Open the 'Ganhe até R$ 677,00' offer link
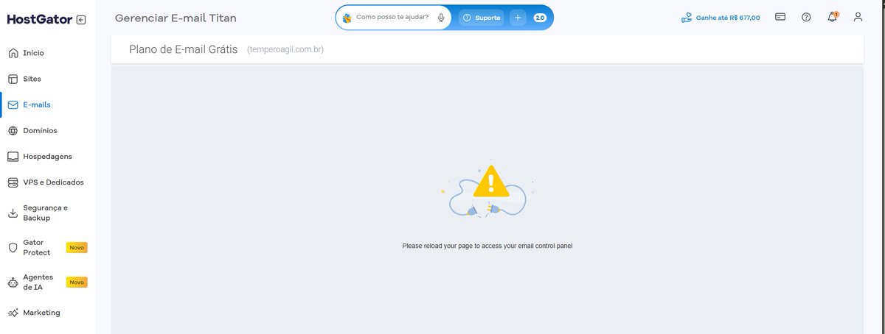Screen dimensions: 885x334 (721, 17)
